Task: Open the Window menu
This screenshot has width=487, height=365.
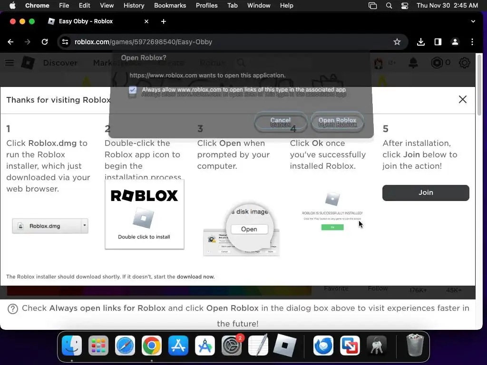Action: [259, 5]
